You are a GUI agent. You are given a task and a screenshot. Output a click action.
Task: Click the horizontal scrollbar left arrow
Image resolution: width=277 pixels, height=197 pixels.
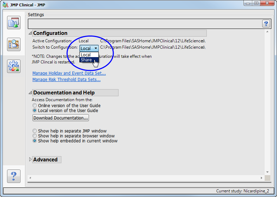click(x=30, y=178)
